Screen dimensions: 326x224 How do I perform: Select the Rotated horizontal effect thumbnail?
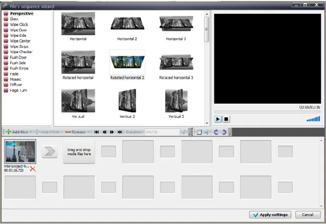[x=78, y=62]
